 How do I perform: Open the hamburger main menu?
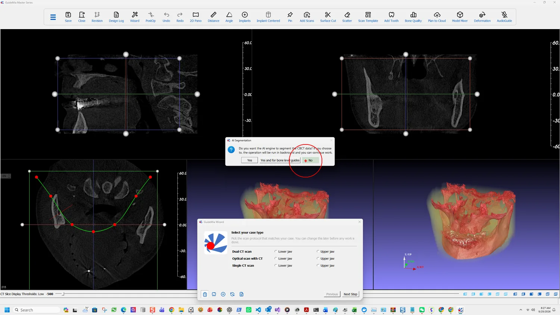point(53,17)
